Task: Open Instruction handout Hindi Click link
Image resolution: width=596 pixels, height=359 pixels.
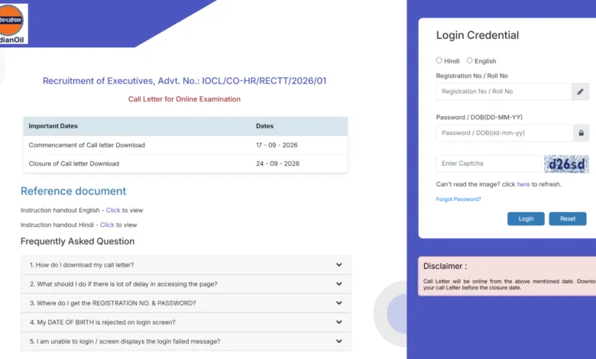Action: 107,225
